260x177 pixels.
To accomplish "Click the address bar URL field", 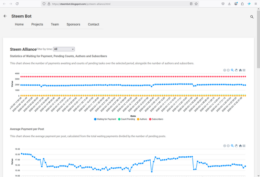I will tap(119, 4).
